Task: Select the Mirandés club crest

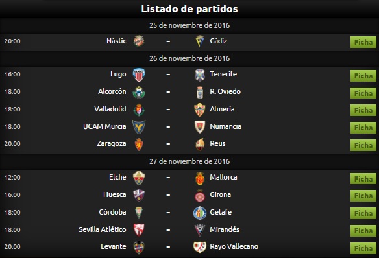Action: coord(200,229)
